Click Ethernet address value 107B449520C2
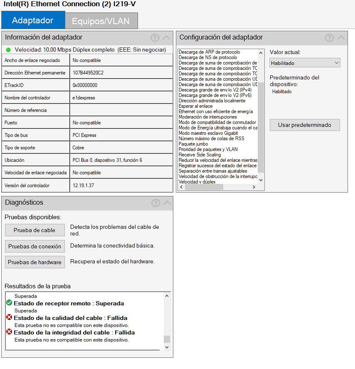The width and height of the screenshot is (355, 369). coord(88,73)
